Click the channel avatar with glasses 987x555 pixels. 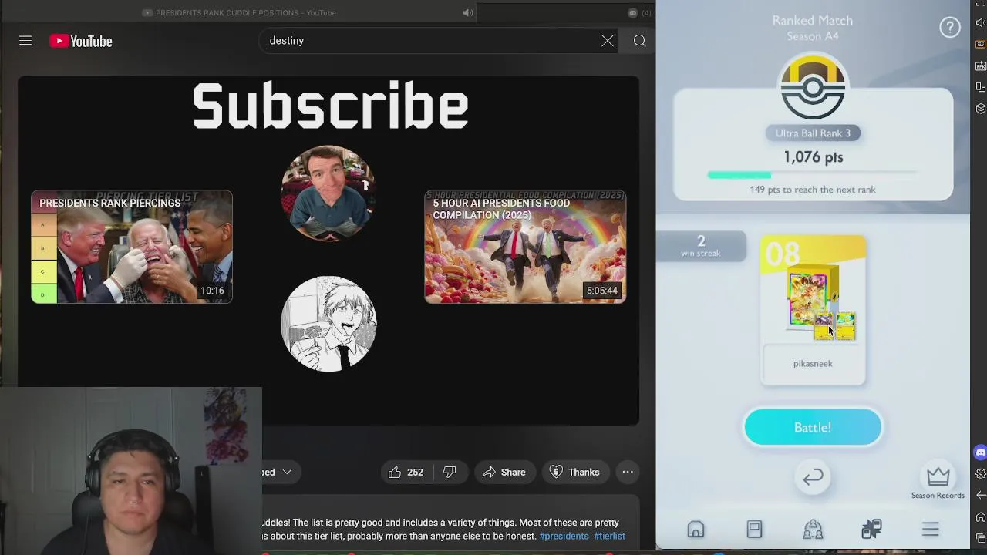coord(328,193)
